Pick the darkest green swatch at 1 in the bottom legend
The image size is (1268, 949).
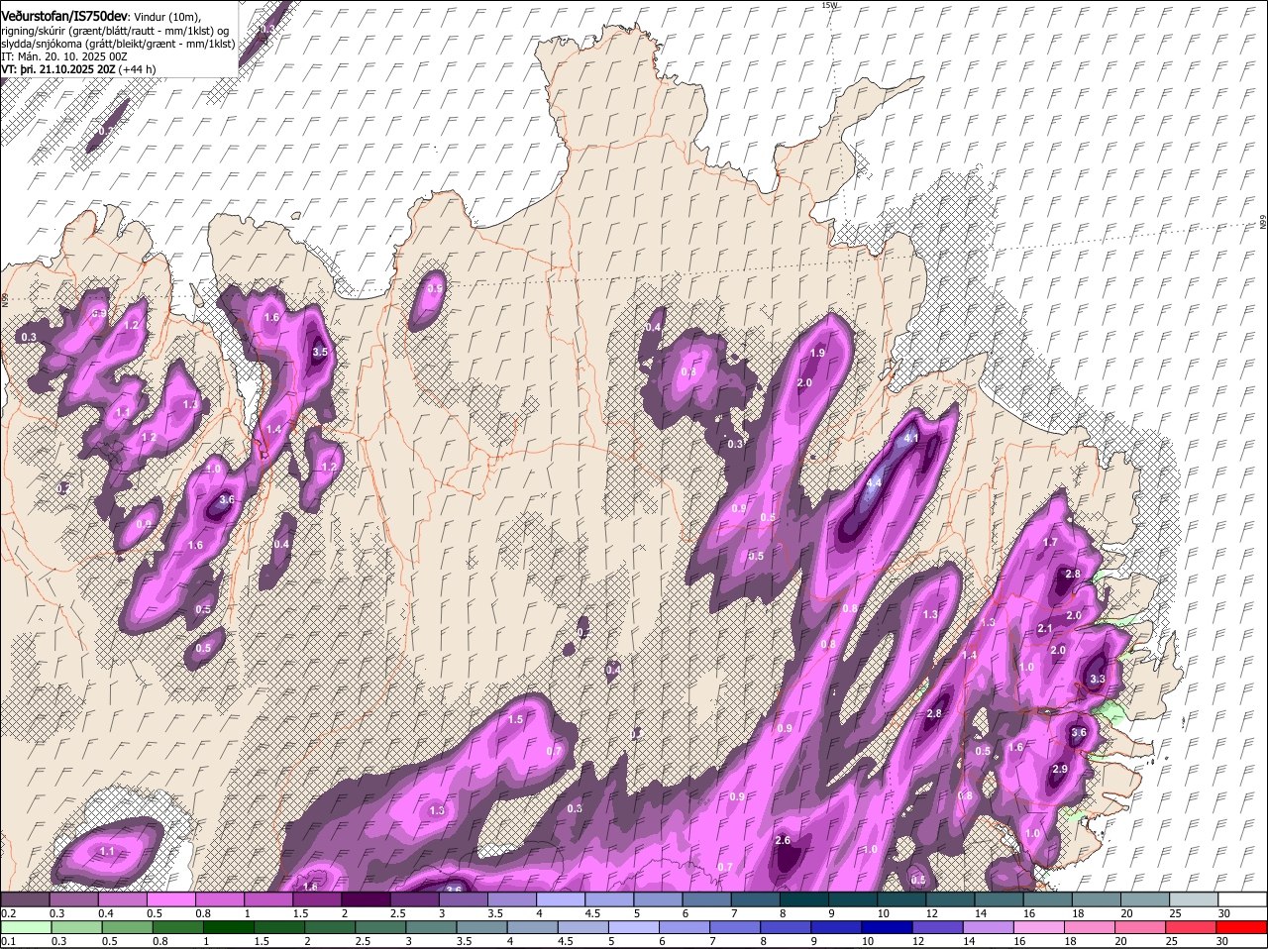click(229, 928)
